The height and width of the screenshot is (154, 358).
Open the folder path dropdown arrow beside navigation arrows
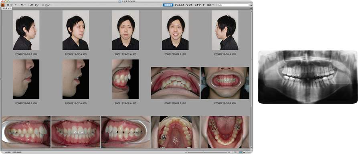tap(16, 5)
